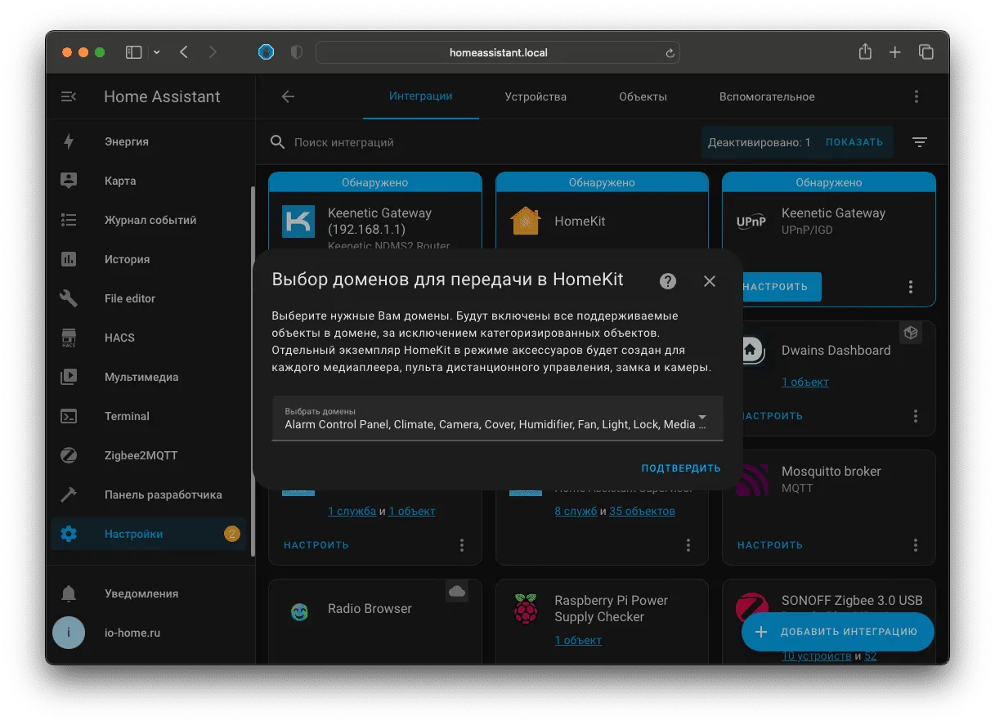Open the help icon in HomeKit dialog
Screen dimensions: 995x725
click(x=668, y=281)
